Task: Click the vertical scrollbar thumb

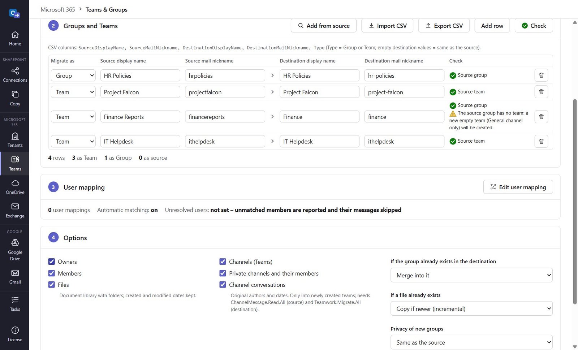Action: (575, 202)
